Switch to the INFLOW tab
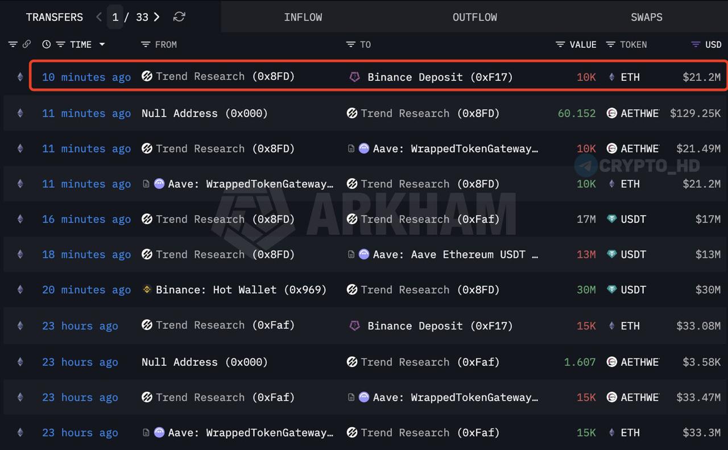The height and width of the screenshot is (450, 728). (x=303, y=17)
